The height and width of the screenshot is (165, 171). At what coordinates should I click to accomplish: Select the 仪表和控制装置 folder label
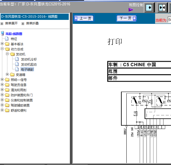pyautogui.click(x=22, y=100)
